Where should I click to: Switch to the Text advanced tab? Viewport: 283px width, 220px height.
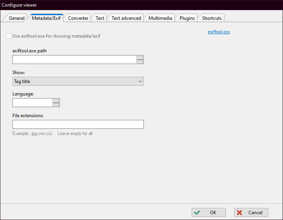tap(126, 18)
